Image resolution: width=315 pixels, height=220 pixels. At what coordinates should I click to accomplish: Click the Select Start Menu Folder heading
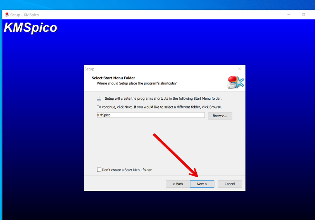[x=113, y=78]
